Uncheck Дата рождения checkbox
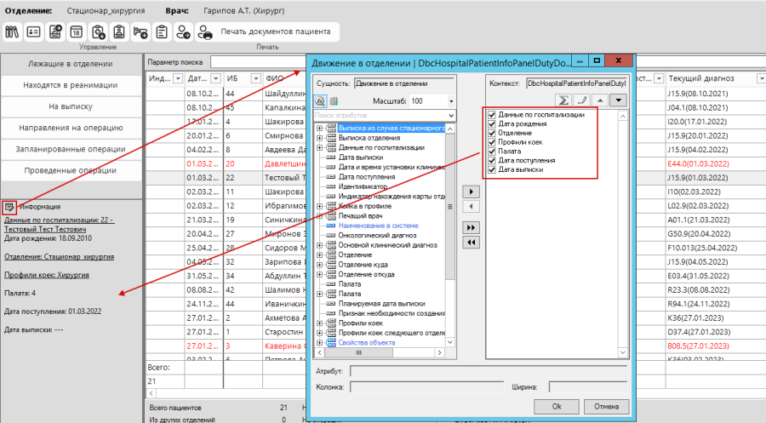The width and height of the screenshot is (766, 423). coord(492,124)
